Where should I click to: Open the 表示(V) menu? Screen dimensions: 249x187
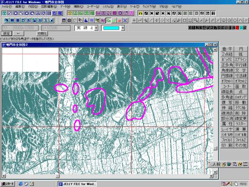tap(122, 7)
